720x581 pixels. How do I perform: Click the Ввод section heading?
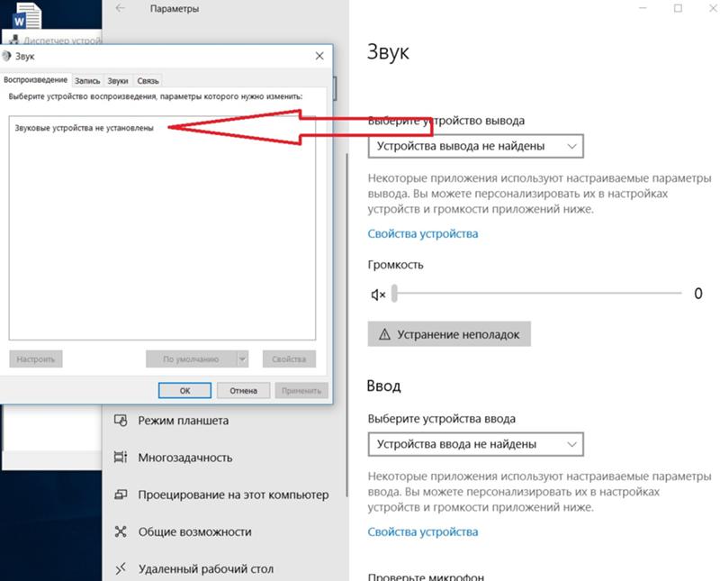[x=384, y=386]
